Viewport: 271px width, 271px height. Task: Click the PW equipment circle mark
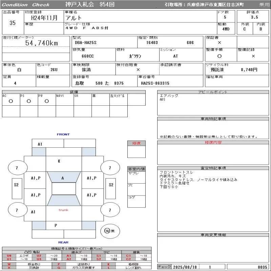click(x=47, y=101)
